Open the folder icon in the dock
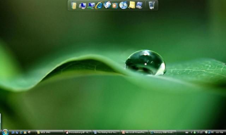The image size is (226, 135). [x=74, y=6]
